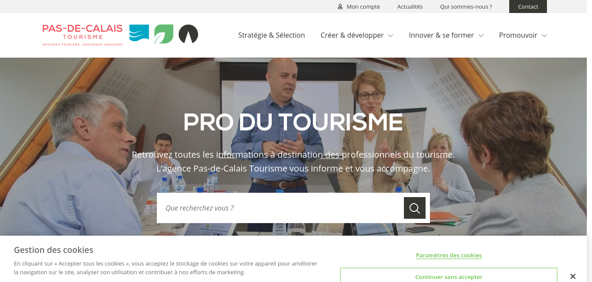The height and width of the screenshot is (282, 592).
Task: Open the Mon compte link
Action: 363,6
